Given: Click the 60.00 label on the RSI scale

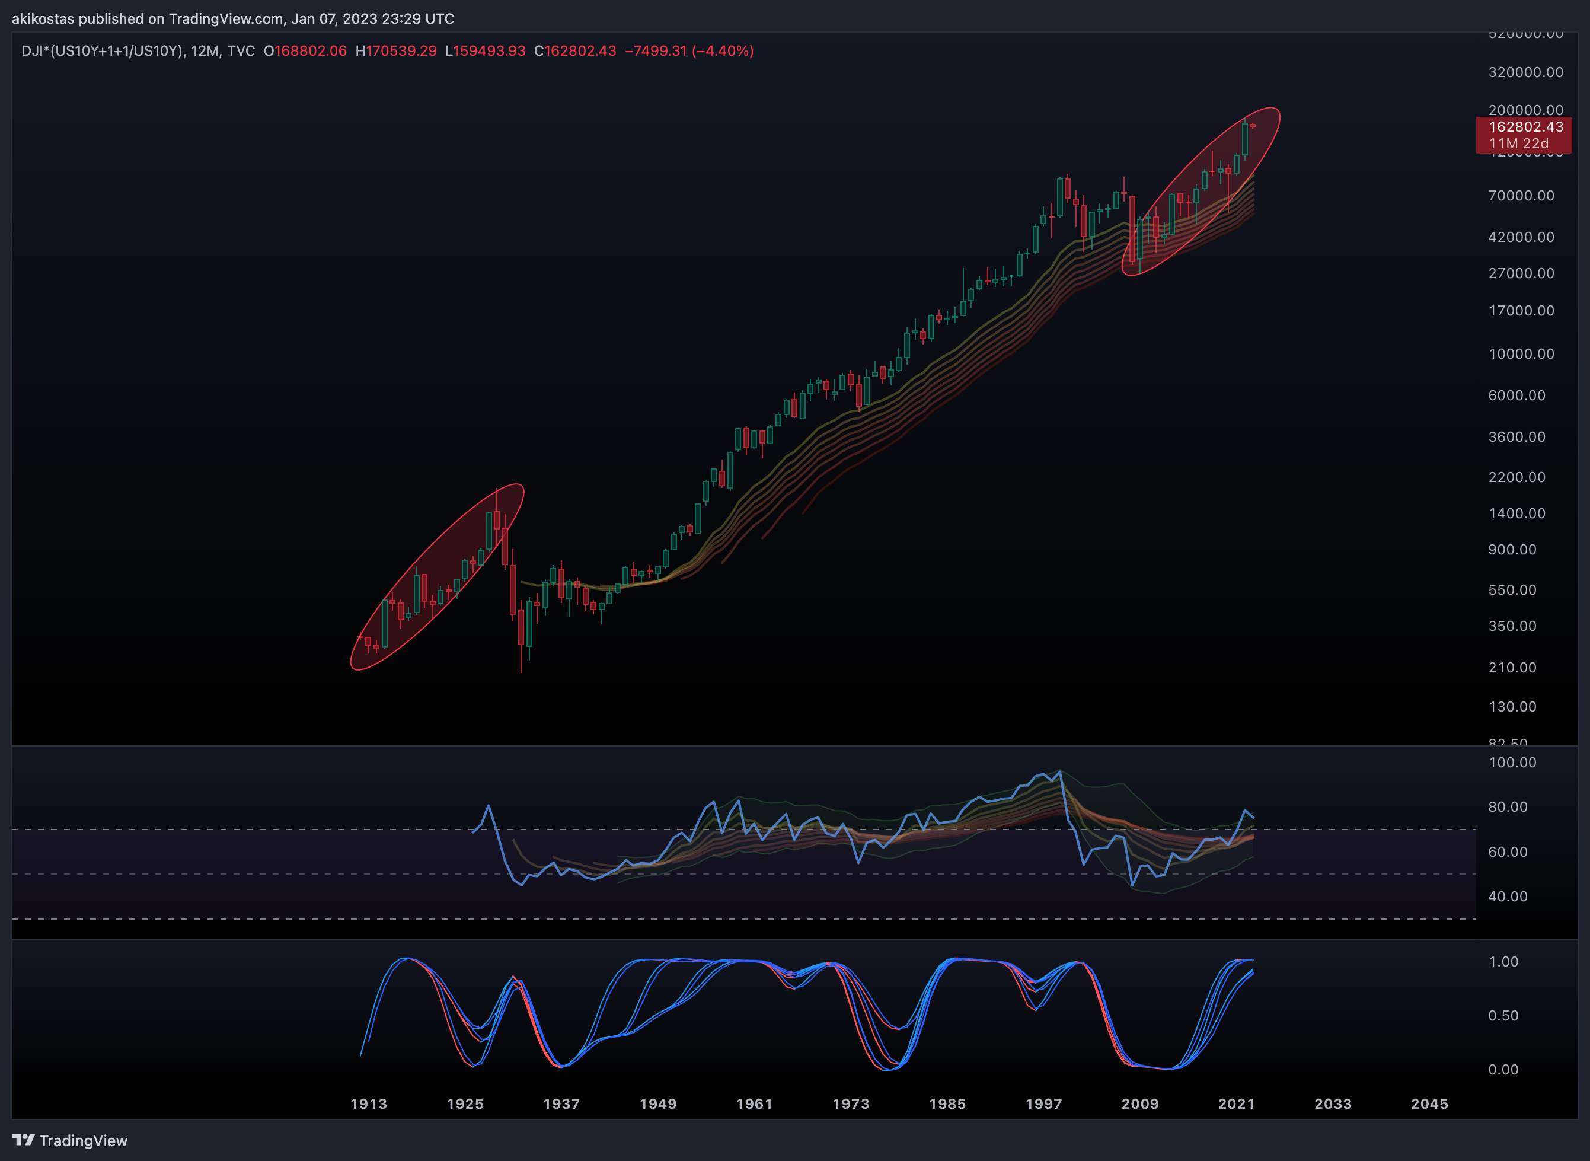Looking at the screenshot, I should [1508, 851].
